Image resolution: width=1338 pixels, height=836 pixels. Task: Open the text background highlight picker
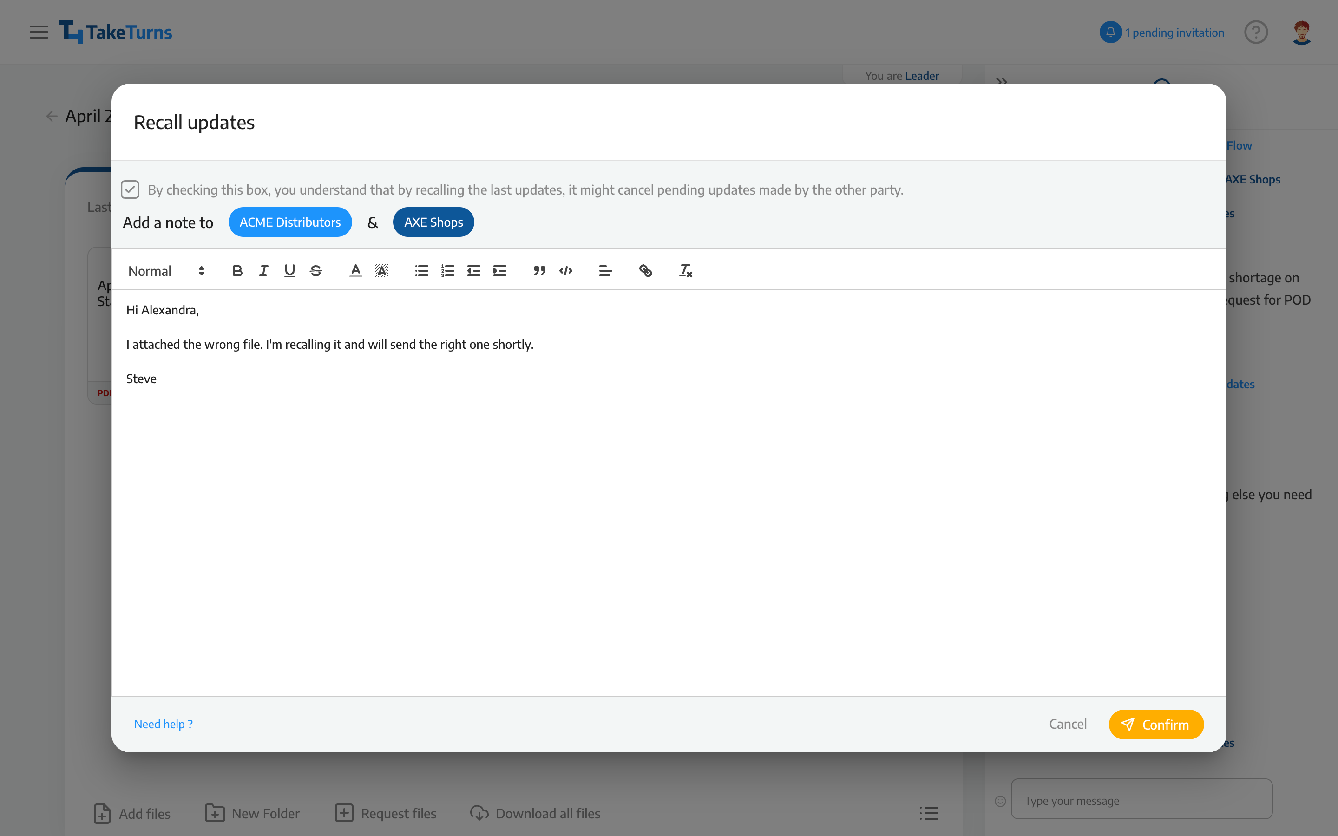381,271
